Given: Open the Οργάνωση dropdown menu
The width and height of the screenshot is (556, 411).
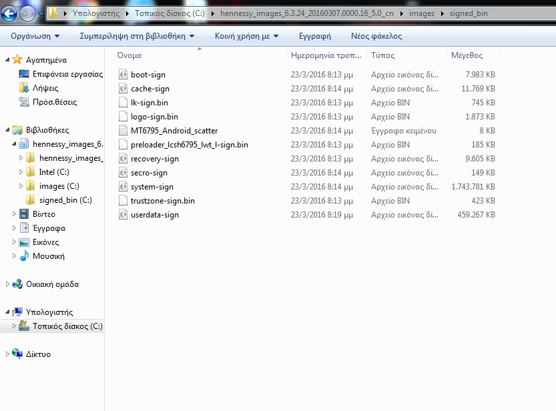Looking at the screenshot, I should 35,36.
